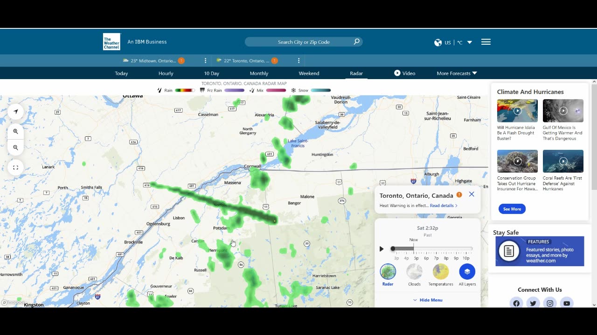Focus the Search City or Zip field

tap(304, 42)
